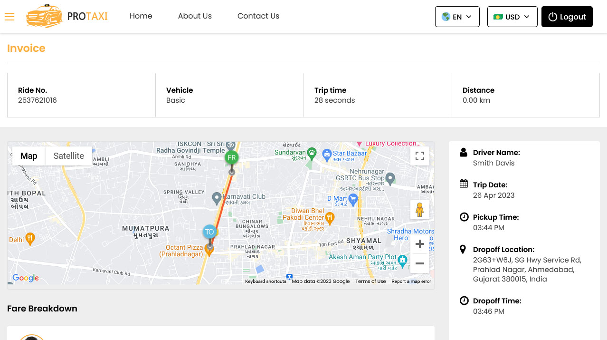The image size is (607, 340).
Task: Go to the Home page
Action: (x=141, y=16)
